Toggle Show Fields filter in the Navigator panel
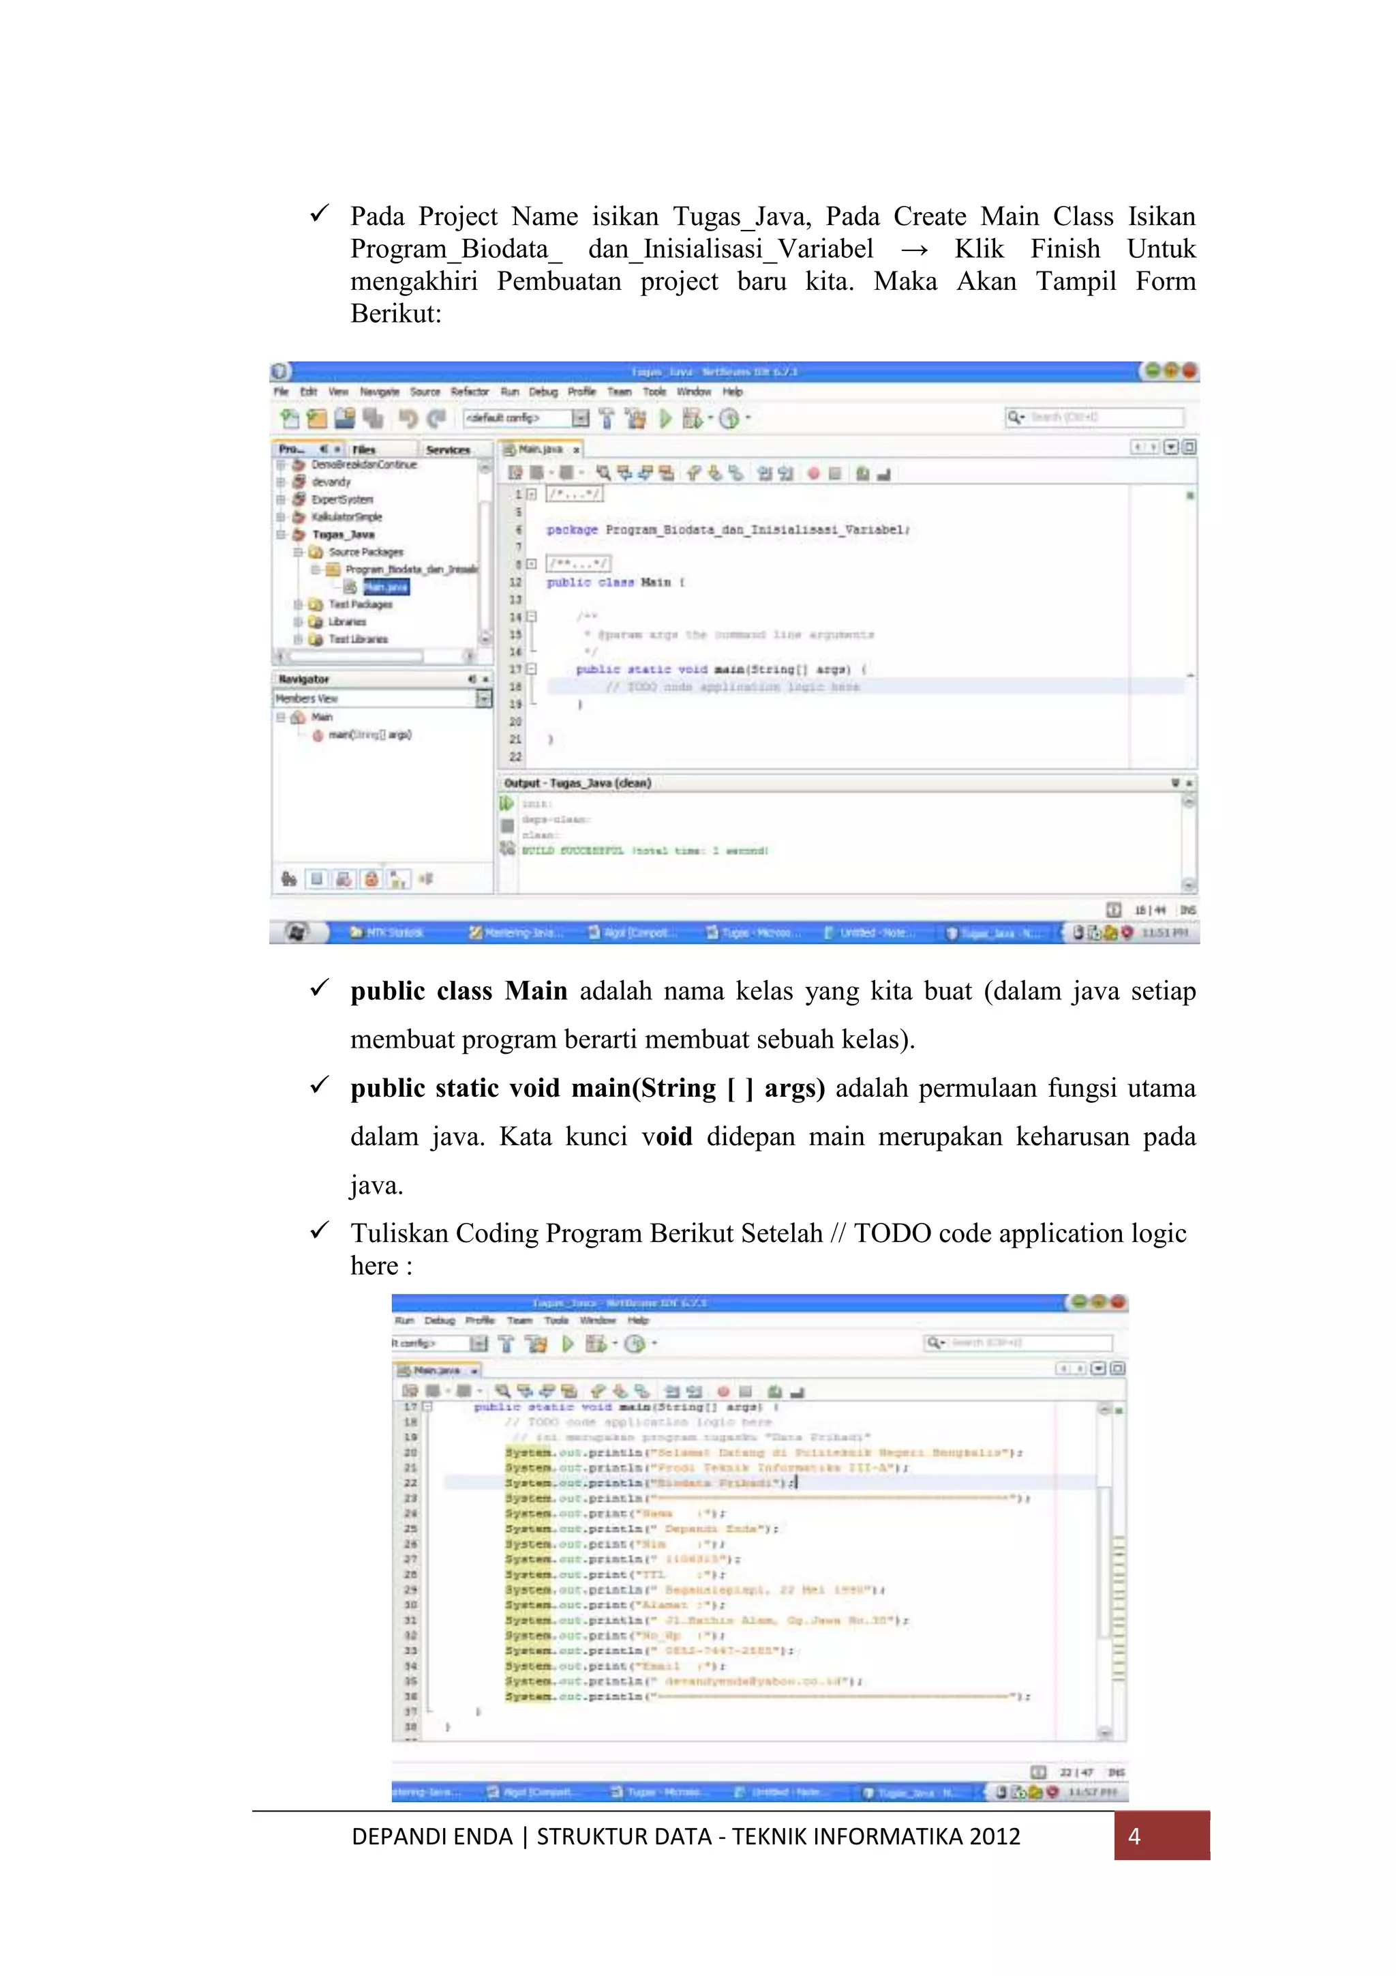 pyautogui.click(x=316, y=879)
